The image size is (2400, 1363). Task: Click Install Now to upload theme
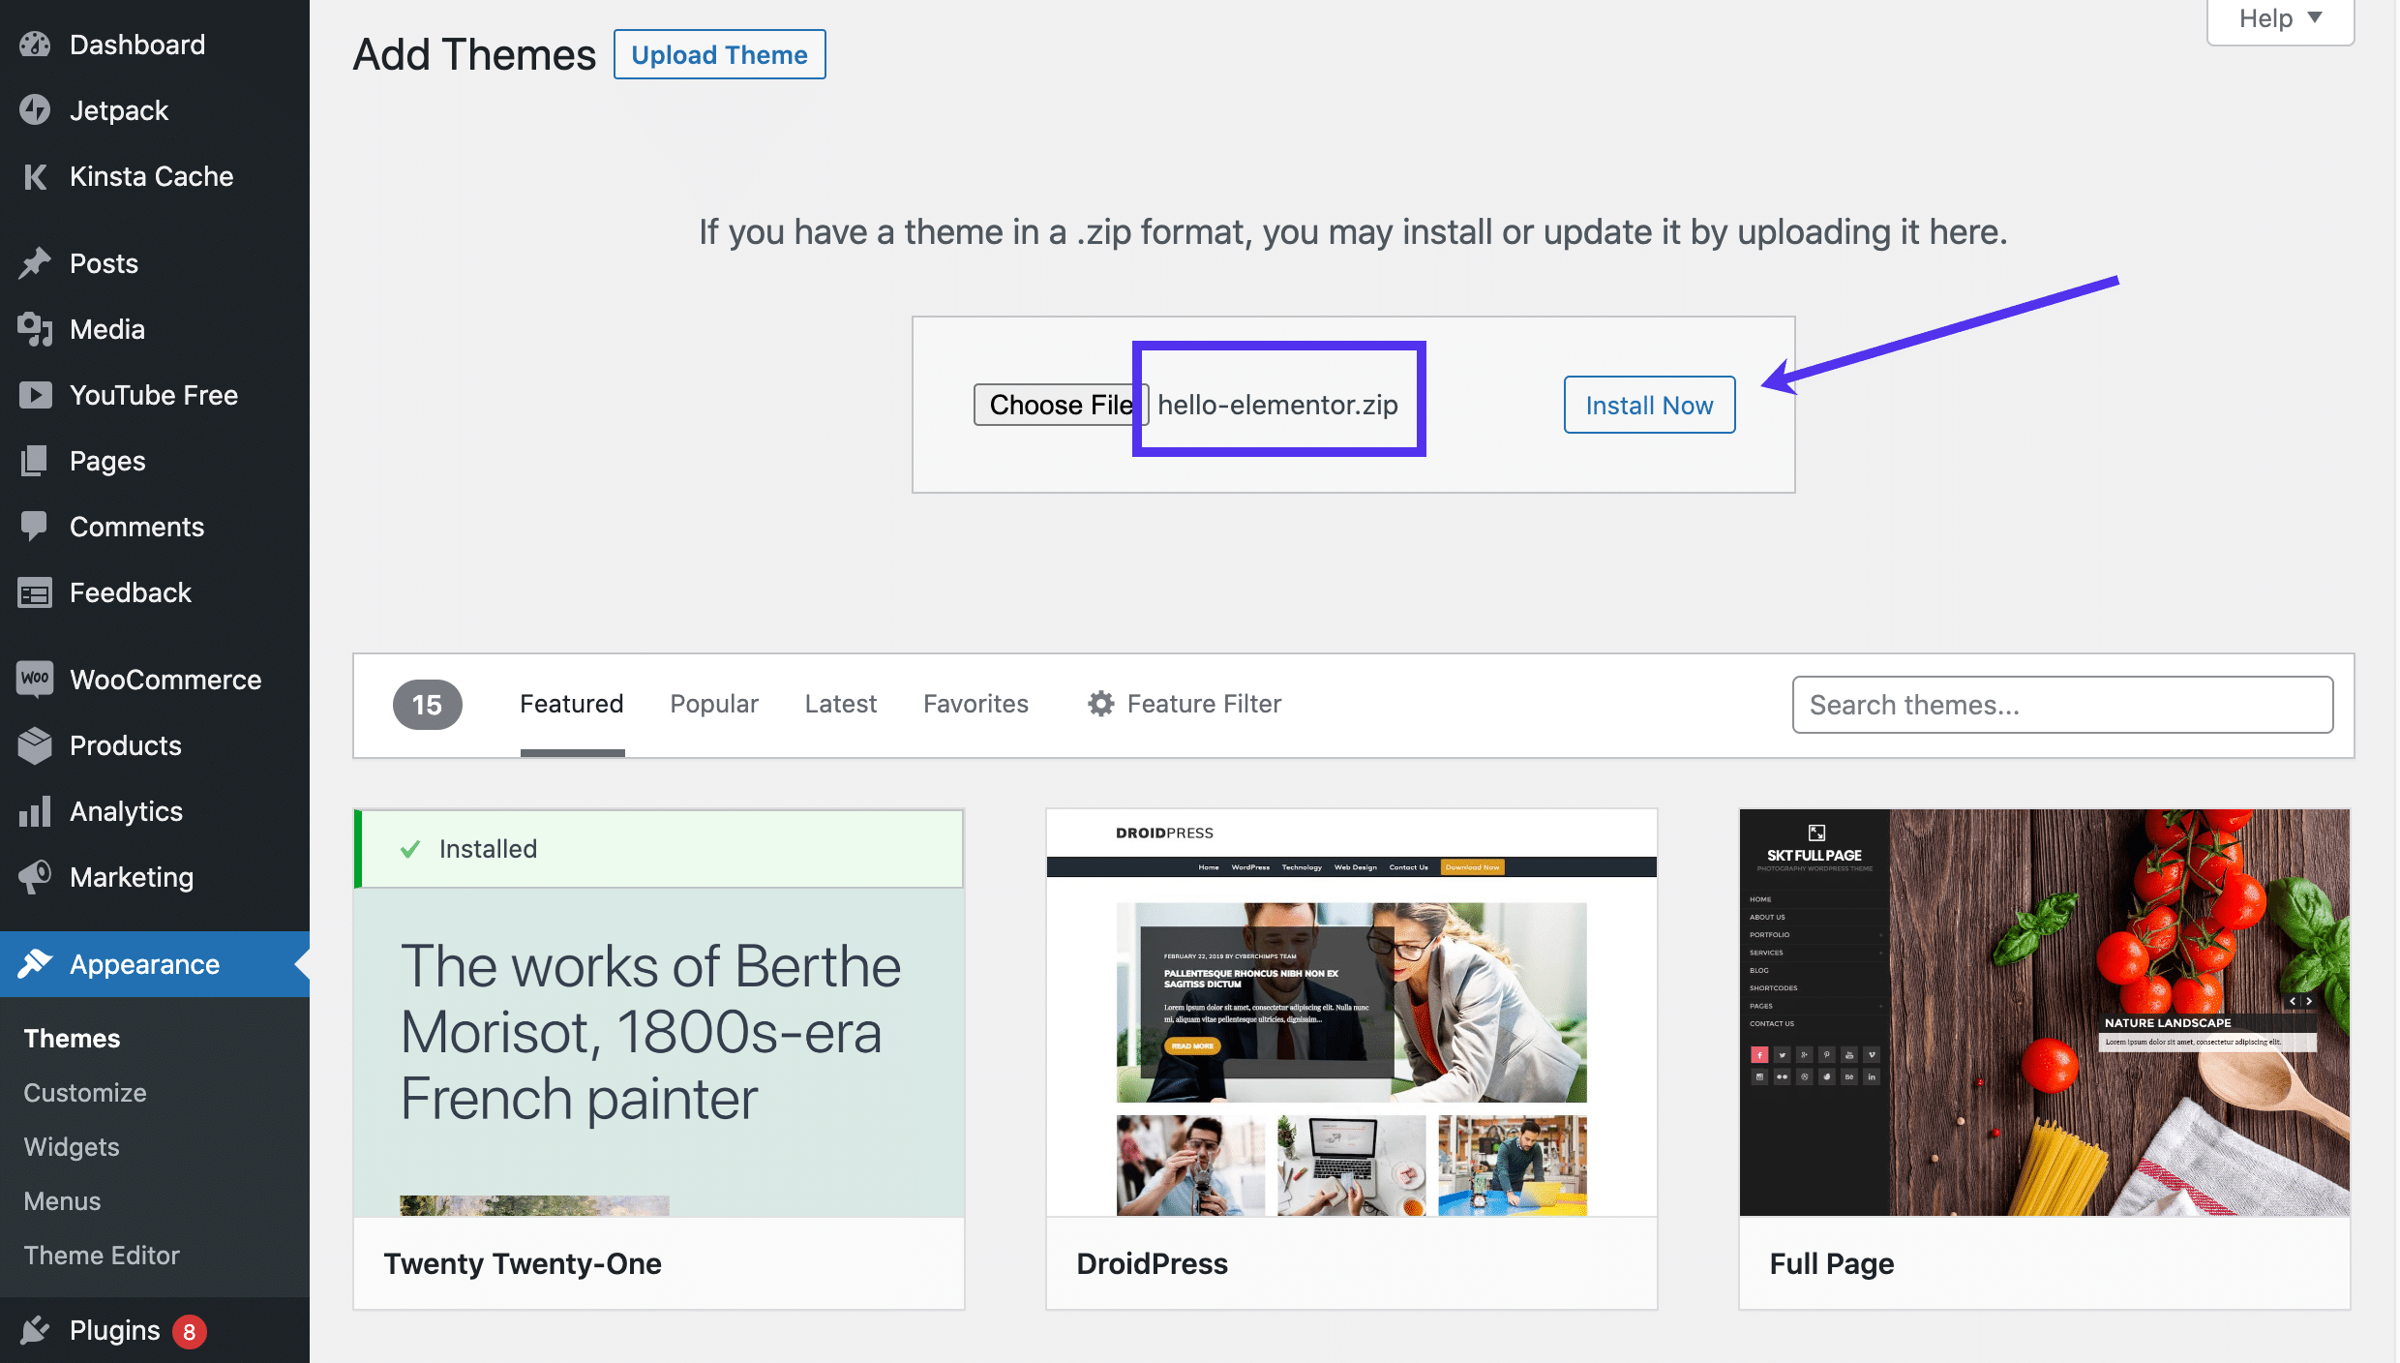click(x=1648, y=402)
